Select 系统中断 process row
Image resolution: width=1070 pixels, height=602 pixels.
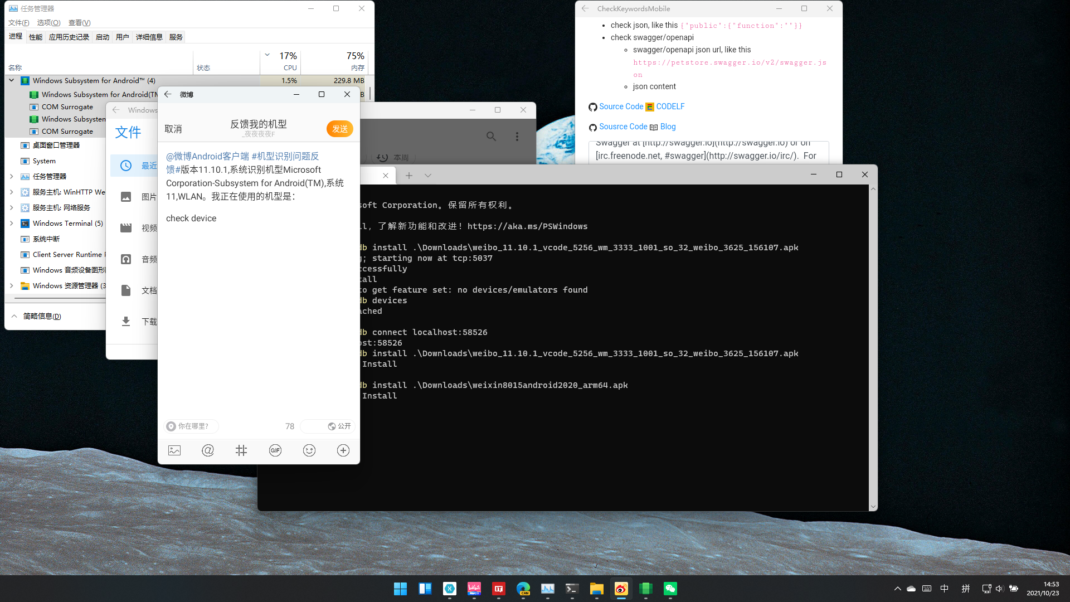pyautogui.click(x=55, y=239)
